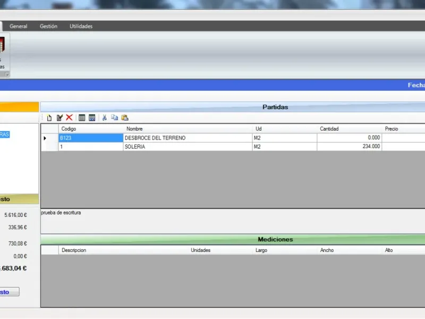This screenshot has height=319, width=425.
Task: Click the 'prueba de escritura' text box
Action: coord(233,221)
